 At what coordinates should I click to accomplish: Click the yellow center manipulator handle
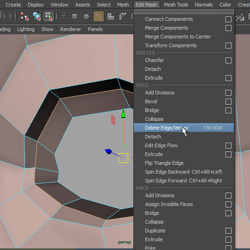click(x=123, y=158)
